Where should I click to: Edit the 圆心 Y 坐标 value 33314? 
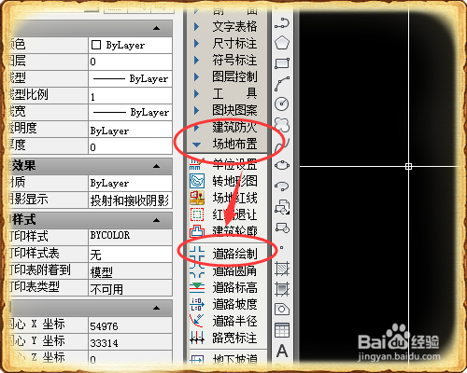pyautogui.click(x=130, y=342)
